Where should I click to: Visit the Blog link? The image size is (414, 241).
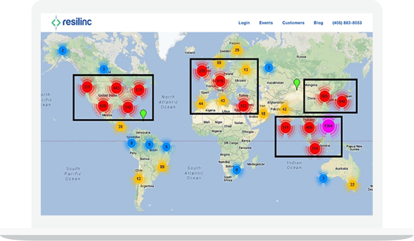(318, 23)
